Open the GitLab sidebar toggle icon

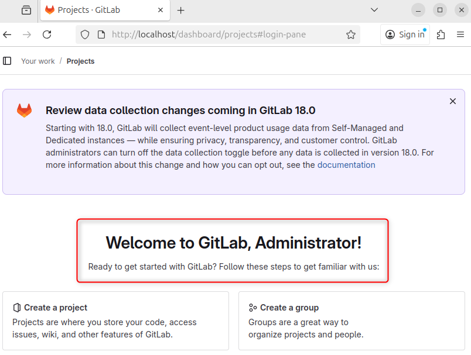click(6, 61)
